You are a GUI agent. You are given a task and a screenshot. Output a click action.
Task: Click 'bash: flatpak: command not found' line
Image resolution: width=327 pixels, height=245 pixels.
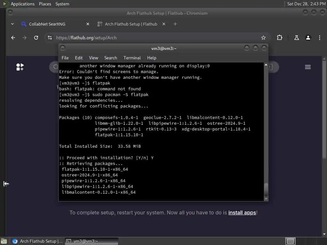(x=100, y=89)
